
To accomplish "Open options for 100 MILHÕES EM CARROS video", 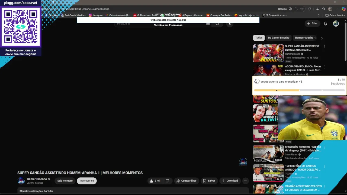I will click(325, 166).
